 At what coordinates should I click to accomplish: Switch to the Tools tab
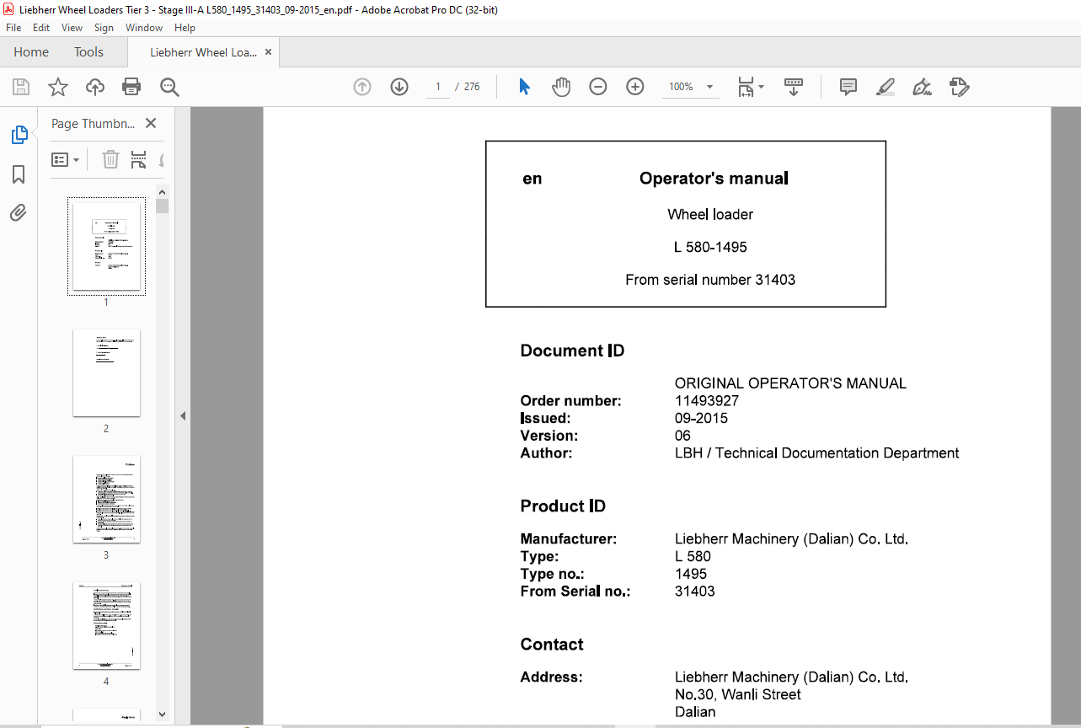88,52
